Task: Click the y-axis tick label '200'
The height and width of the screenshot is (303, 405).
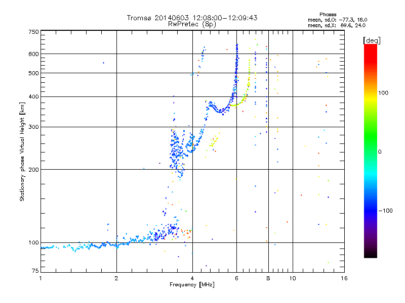Action: (x=33, y=170)
